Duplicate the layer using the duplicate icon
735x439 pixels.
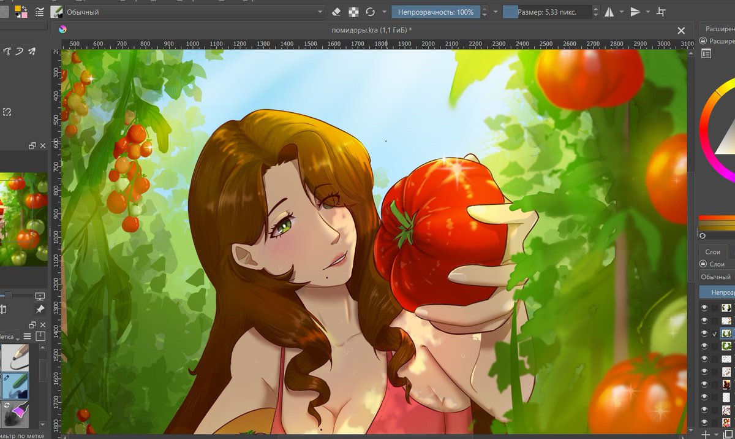click(727, 435)
